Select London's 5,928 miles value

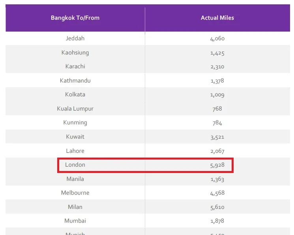(x=217, y=165)
